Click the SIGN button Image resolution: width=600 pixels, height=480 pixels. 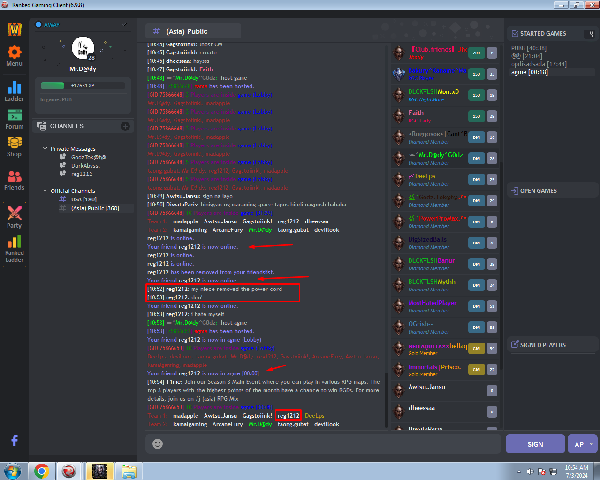[x=535, y=444]
